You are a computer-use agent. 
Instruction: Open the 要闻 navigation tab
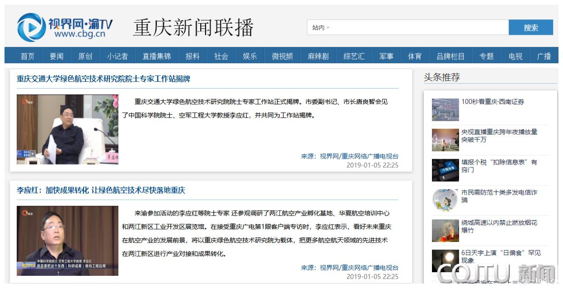pyautogui.click(x=56, y=56)
